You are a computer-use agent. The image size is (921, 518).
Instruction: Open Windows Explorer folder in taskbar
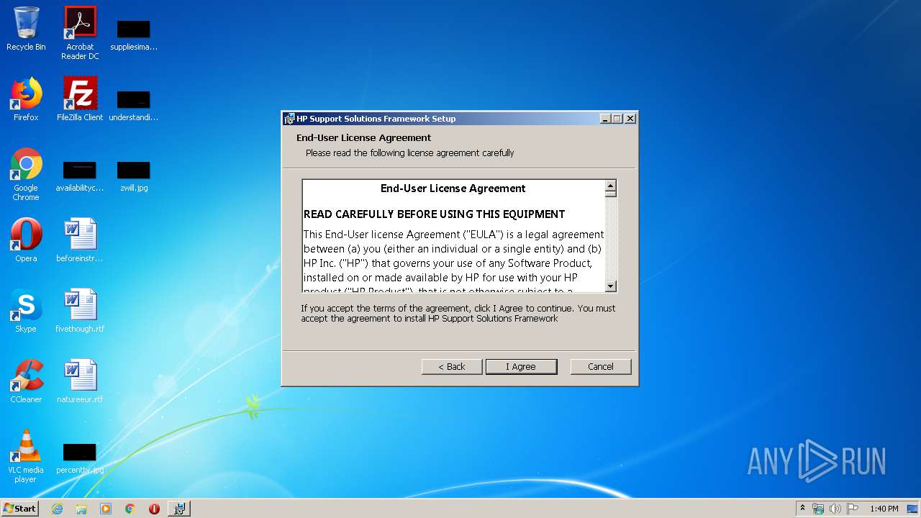pos(81,509)
